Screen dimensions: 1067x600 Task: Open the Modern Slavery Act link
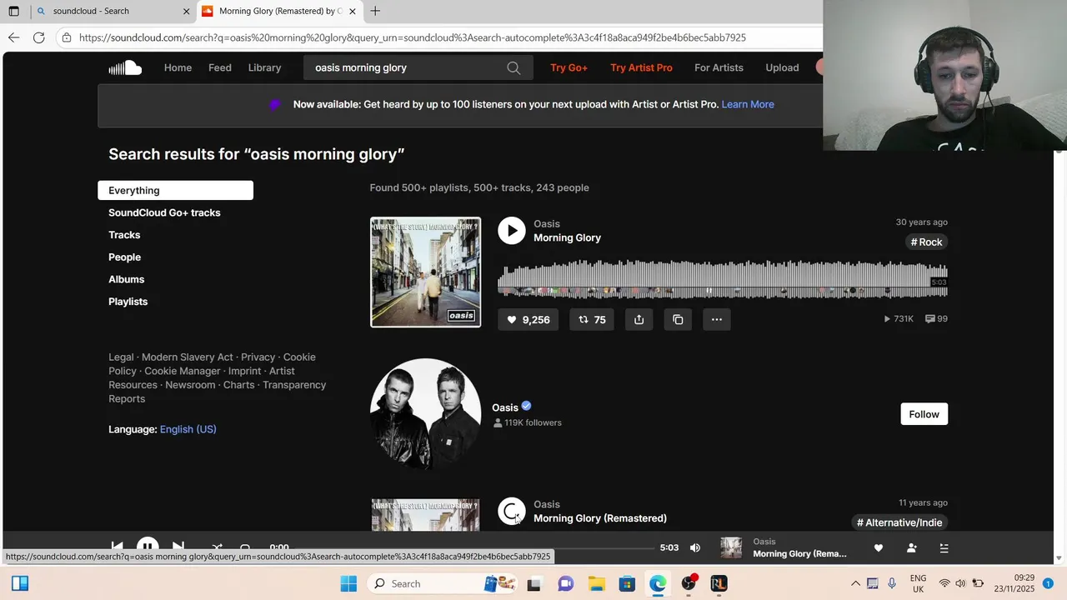click(188, 357)
